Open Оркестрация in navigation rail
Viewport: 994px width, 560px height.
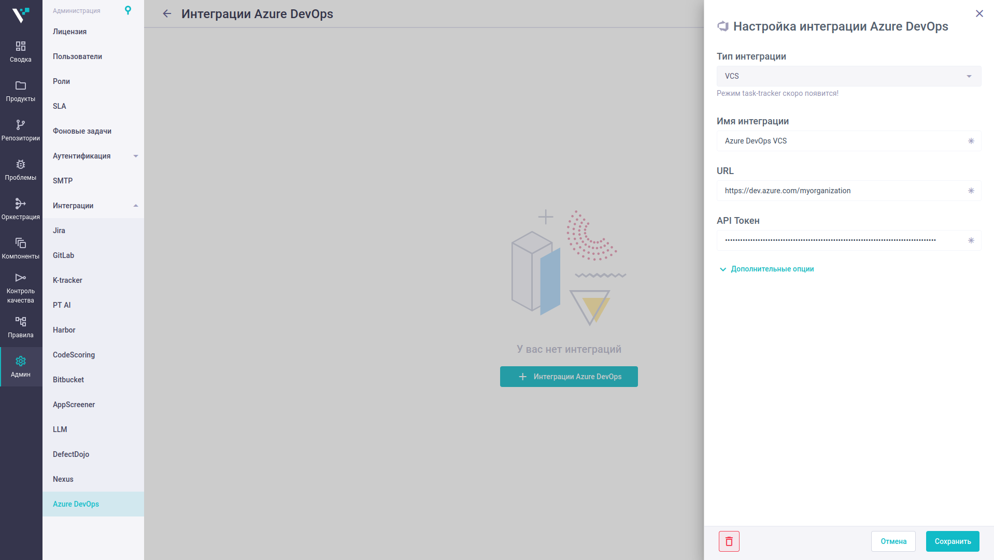point(21,209)
